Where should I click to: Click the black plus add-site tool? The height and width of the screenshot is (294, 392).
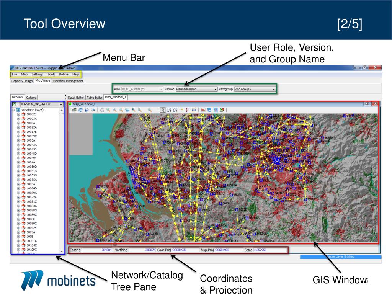[x=181, y=110]
